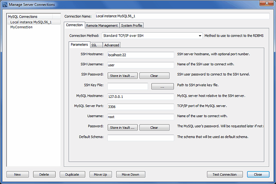
Task: Switch to the Connection tab
Action: (74, 25)
